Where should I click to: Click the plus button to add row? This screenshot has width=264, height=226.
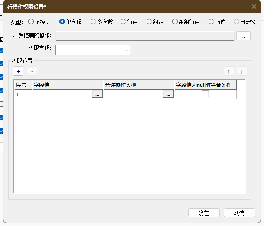[x=18, y=71]
